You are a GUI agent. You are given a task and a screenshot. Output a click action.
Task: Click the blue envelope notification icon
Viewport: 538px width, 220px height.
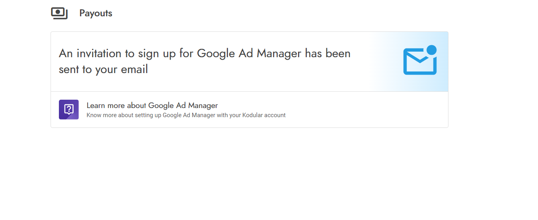[x=420, y=60]
